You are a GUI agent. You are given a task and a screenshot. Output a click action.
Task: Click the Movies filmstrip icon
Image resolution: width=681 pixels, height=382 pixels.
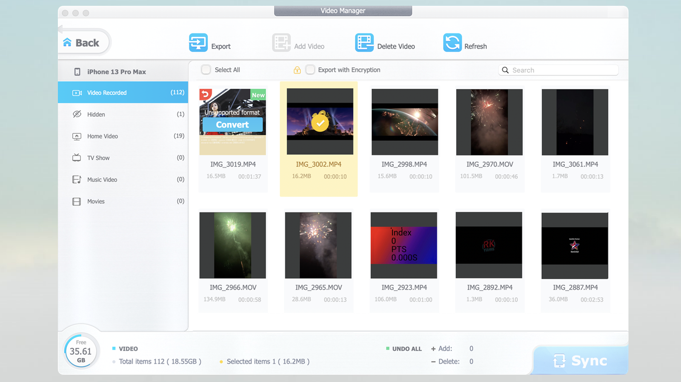77,201
